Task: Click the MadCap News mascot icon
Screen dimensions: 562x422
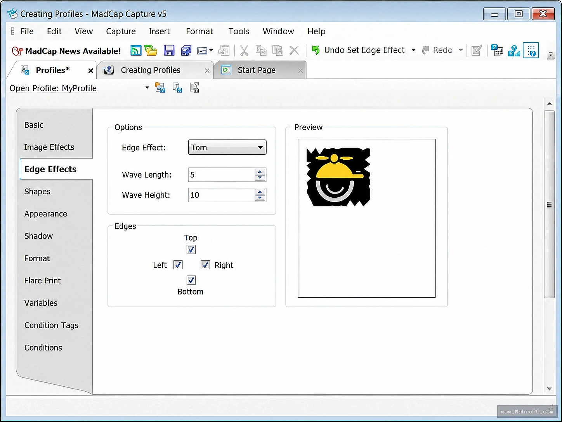Action: [x=17, y=51]
